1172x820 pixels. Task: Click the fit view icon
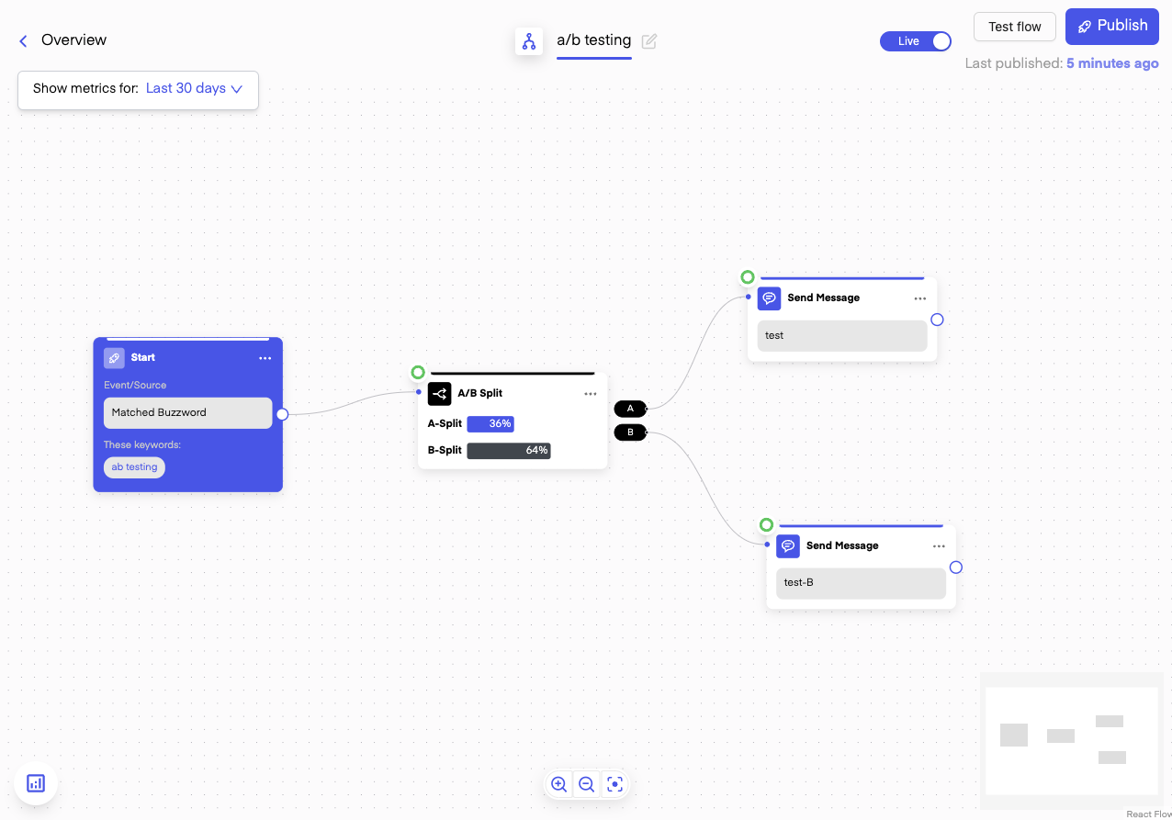[x=615, y=784]
